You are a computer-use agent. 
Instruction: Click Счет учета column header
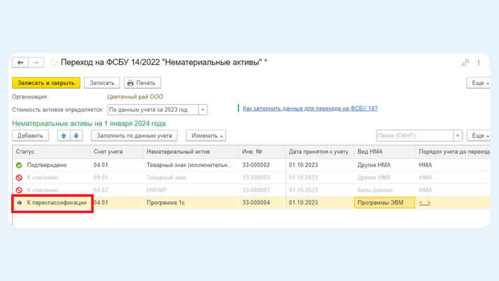[117, 152]
